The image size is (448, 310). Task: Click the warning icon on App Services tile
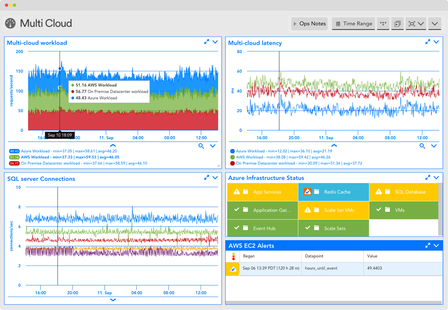[237, 191]
